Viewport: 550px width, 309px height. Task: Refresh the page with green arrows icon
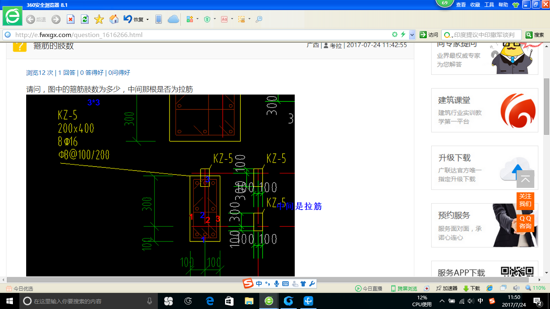pyautogui.click(x=85, y=19)
